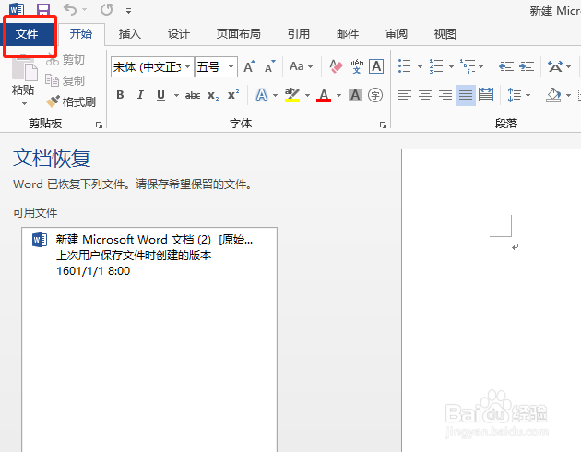Viewport: 581px width, 452px height.
Task: Open font color dropdown arrow
Action: pyautogui.click(x=338, y=96)
